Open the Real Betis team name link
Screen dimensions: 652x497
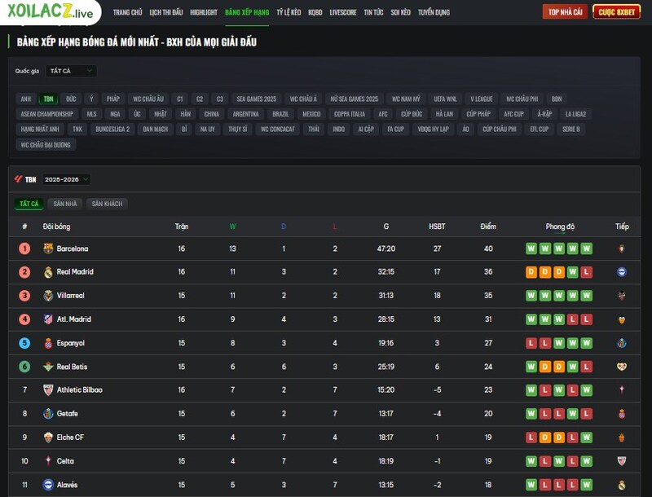pos(72,367)
